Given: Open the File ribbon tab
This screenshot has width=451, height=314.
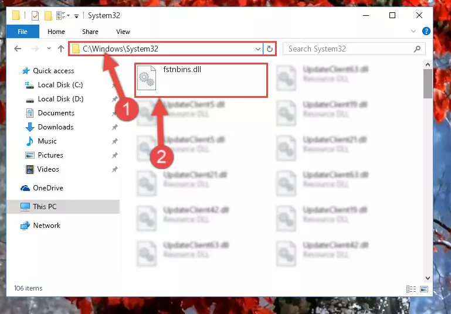Looking at the screenshot, I should pyautogui.click(x=22, y=32).
